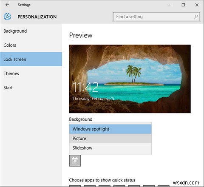Open the Start settings page
The width and height of the screenshot is (204, 187).
click(x=31, y=88)
